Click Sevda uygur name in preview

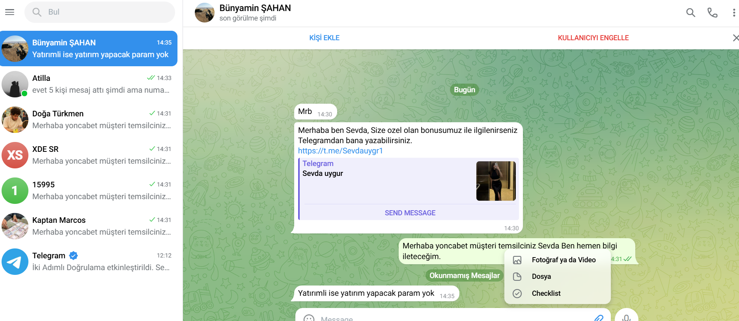323,174
